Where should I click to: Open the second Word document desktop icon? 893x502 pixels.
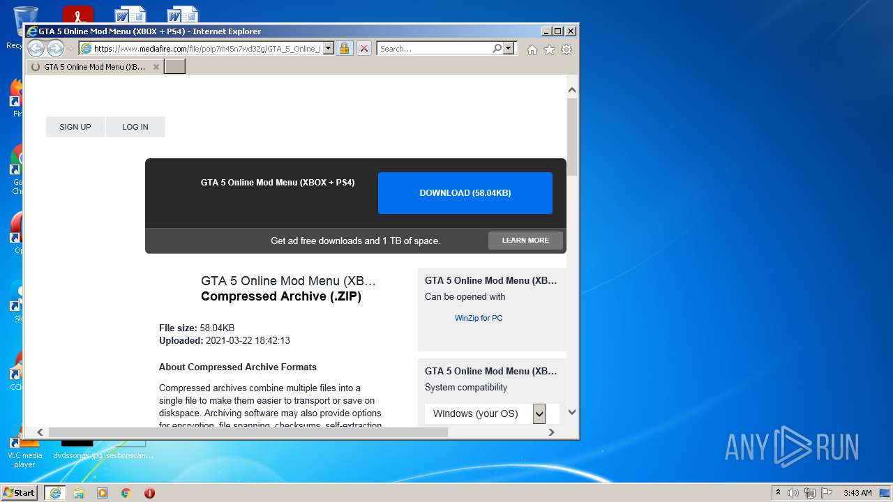tap(183, 15)
